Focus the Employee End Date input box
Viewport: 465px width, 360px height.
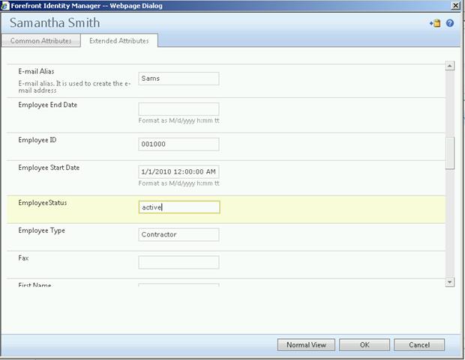coord(178,109)
